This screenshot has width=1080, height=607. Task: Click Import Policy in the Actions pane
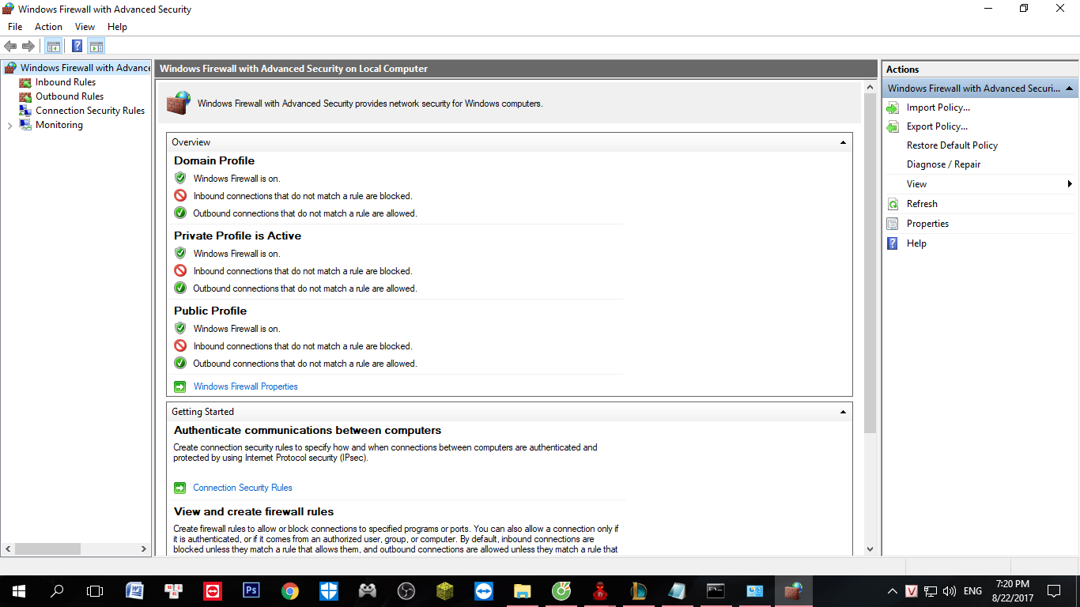[x=938, y=107]
